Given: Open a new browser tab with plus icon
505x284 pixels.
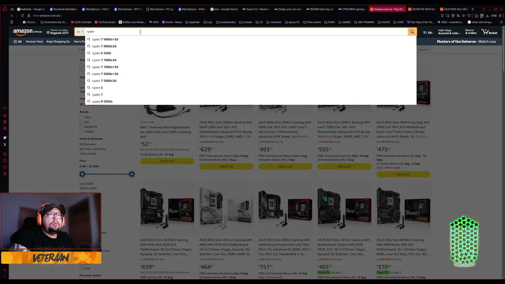Looking at the screenshot, I should pyautogui.click(x=473, y=9).
